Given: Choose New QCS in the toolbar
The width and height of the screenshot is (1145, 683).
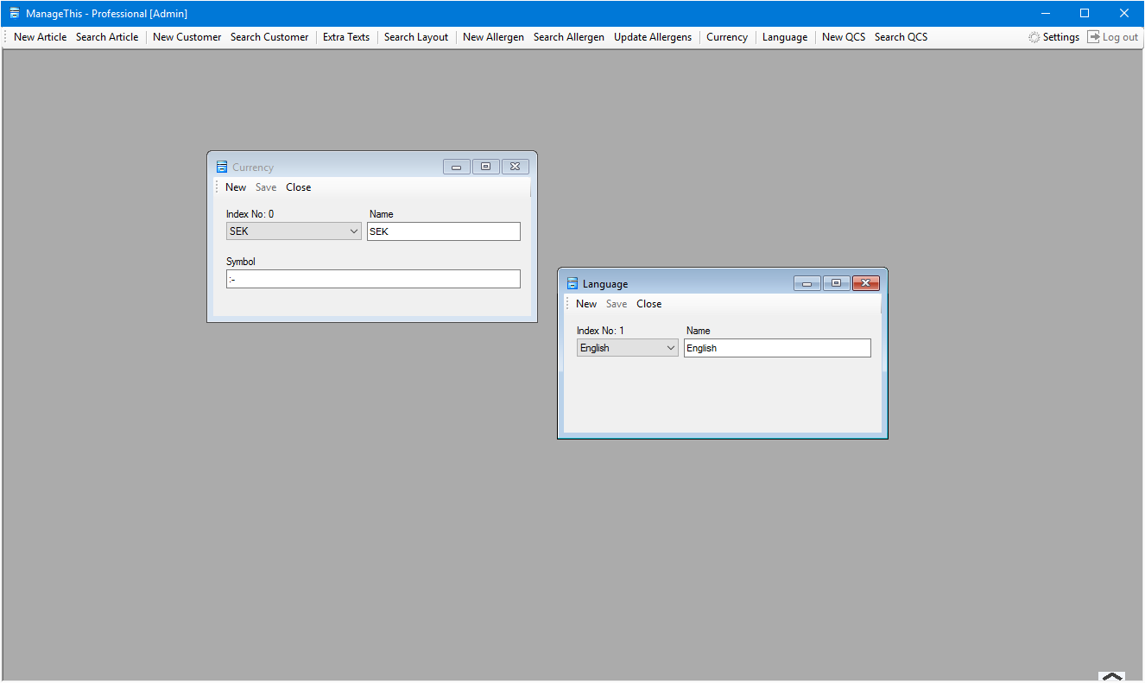Looking at the screenshot, I should tap(843, 37).
